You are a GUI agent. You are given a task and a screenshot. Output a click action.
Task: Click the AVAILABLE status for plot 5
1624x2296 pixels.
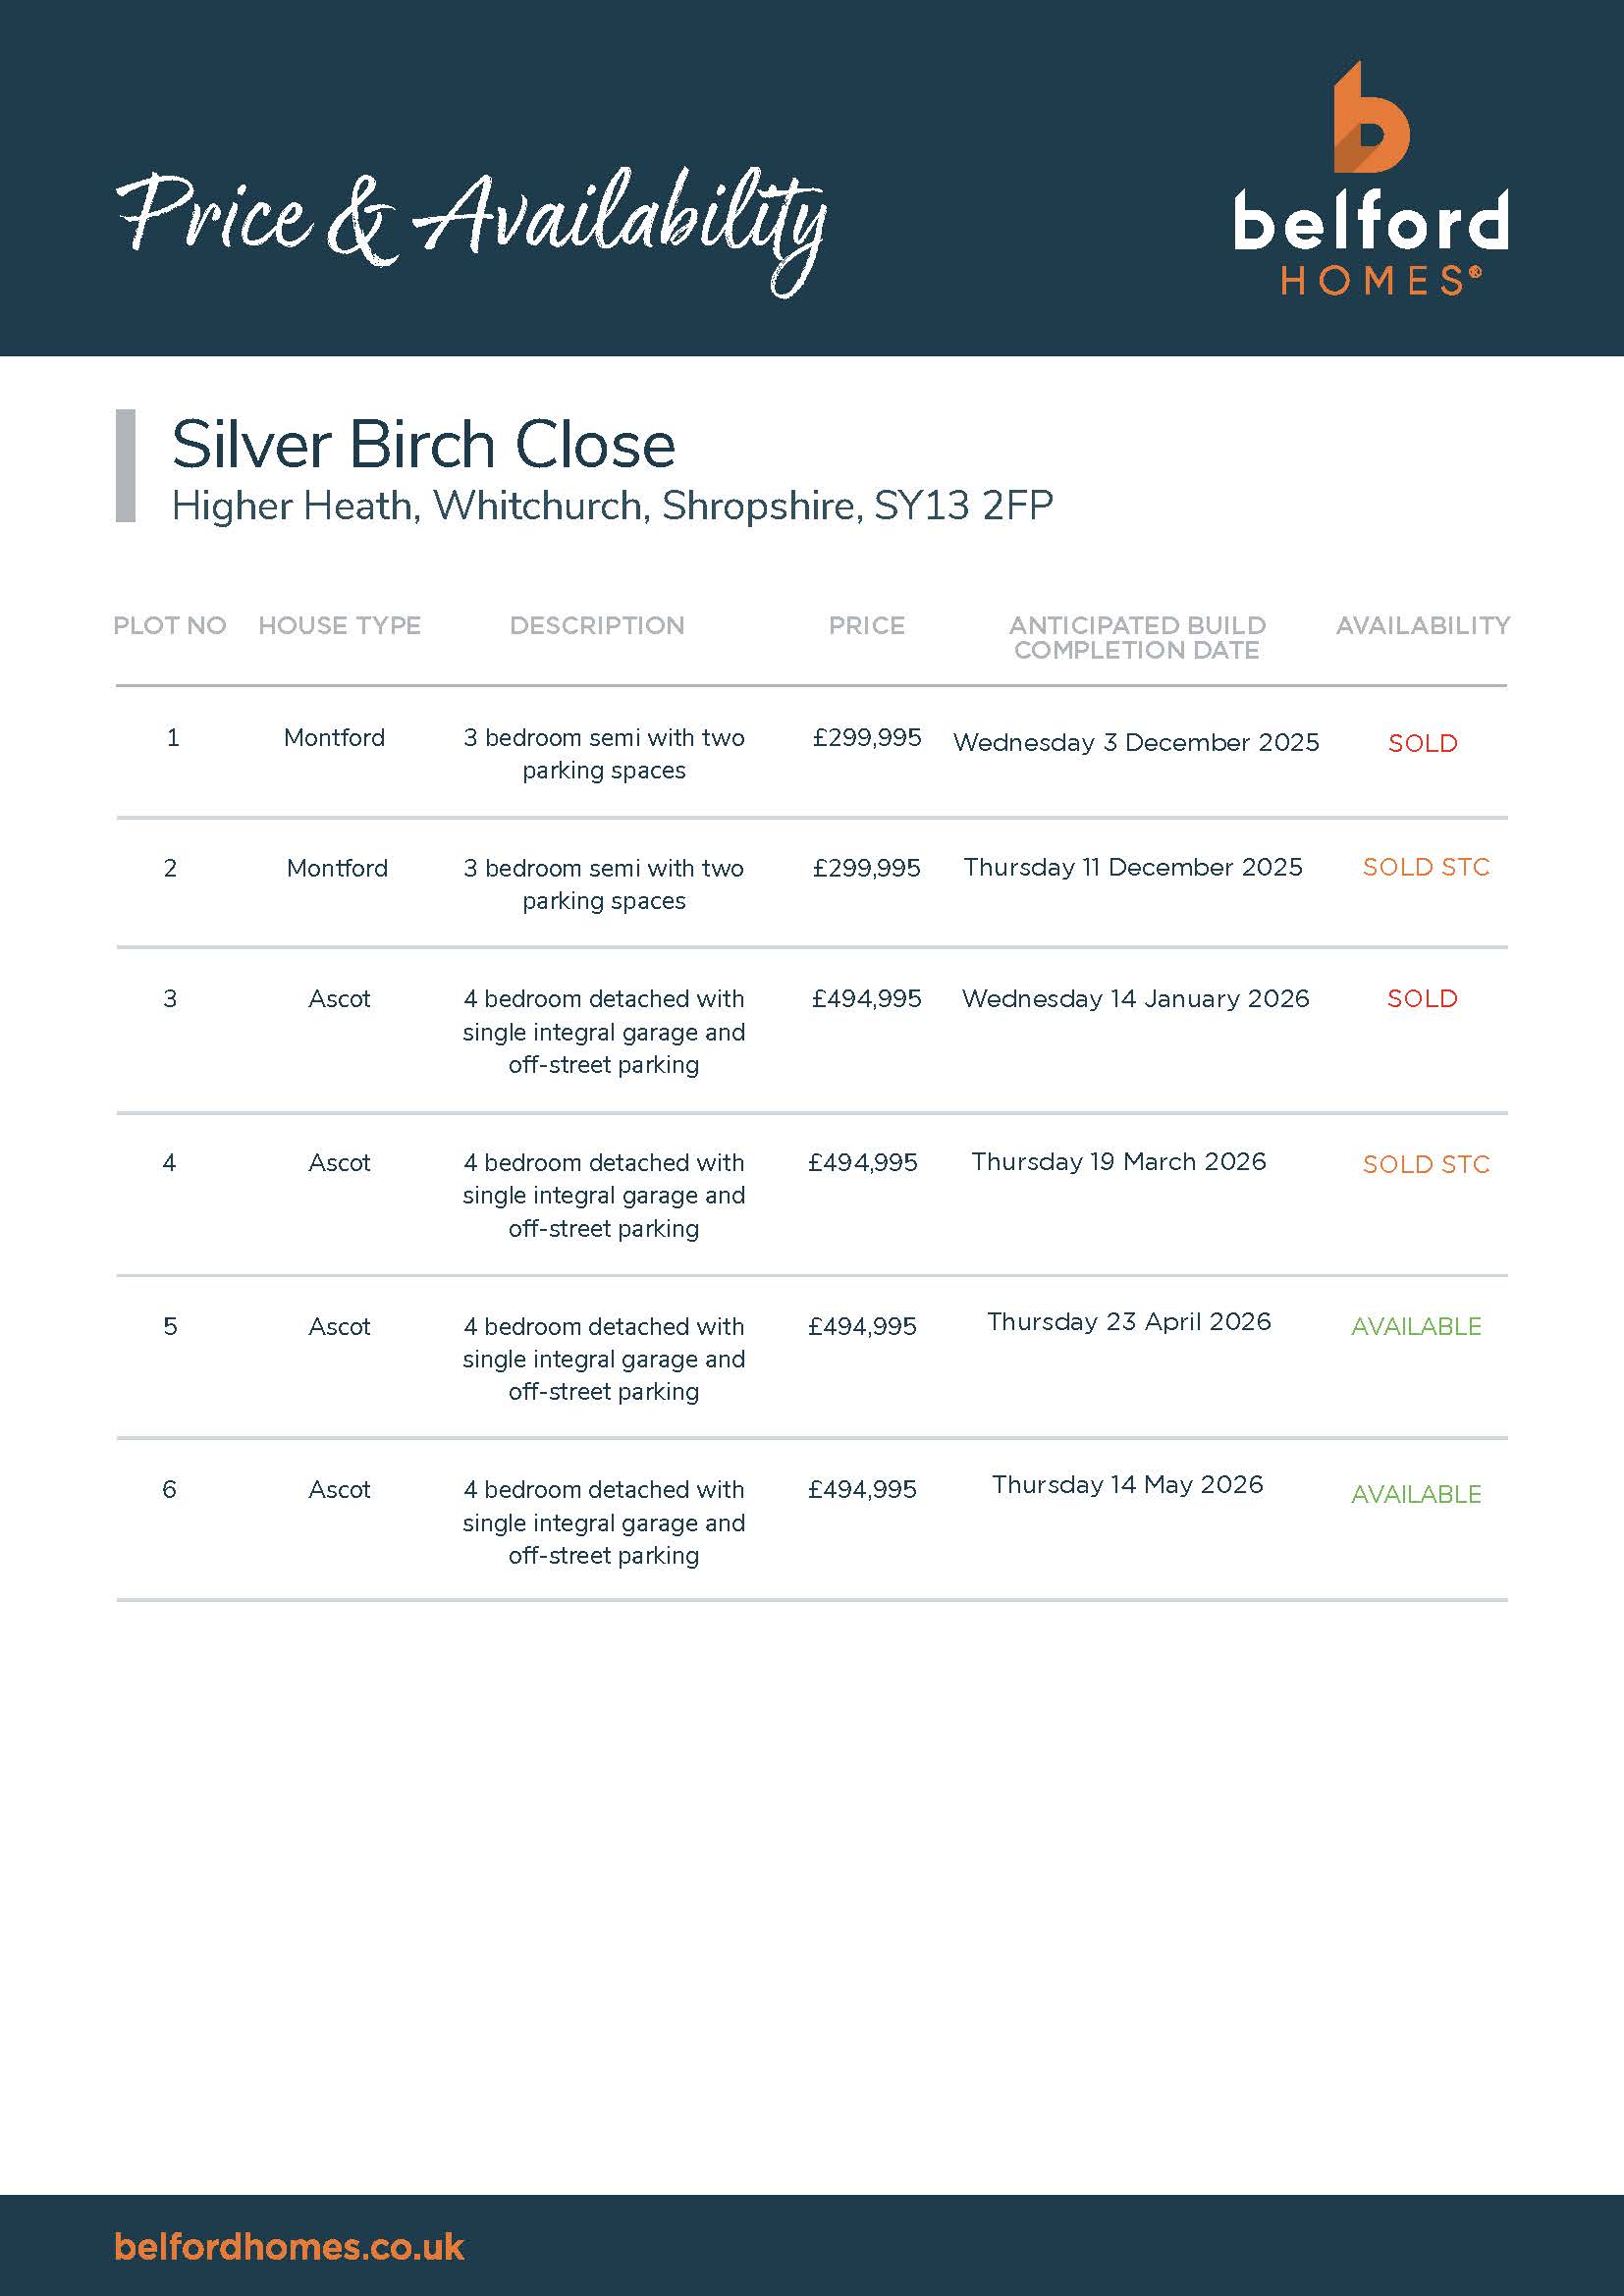[1416, 1326]
